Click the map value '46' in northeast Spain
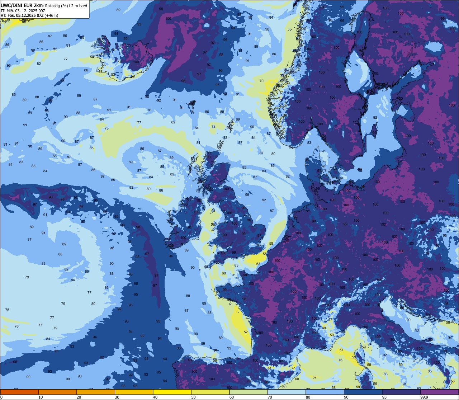 coord(269,368)
